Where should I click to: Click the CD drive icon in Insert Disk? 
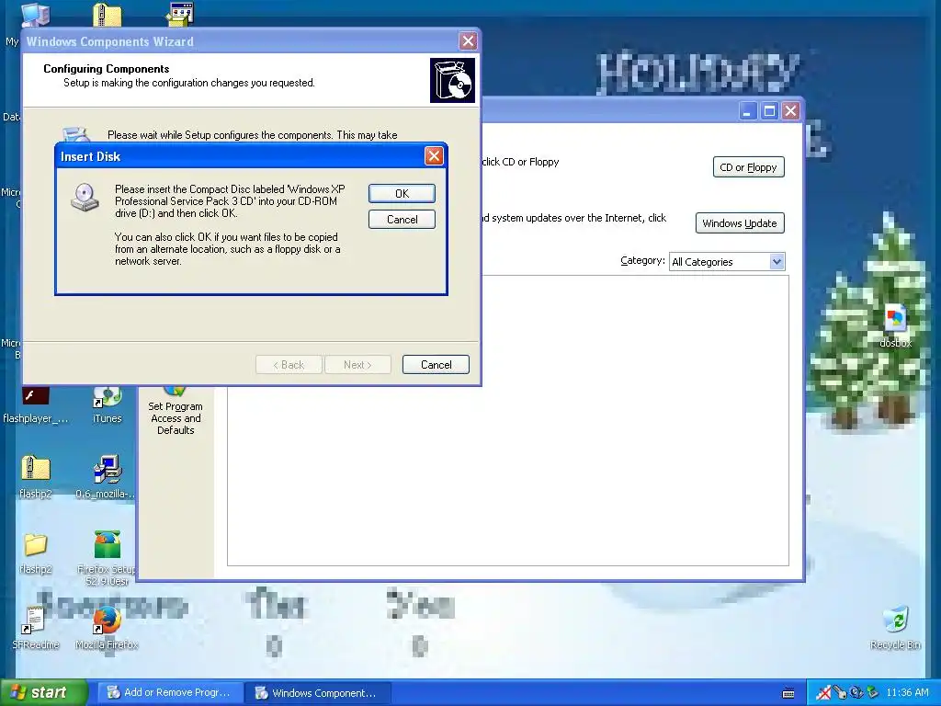pos(85,197)
